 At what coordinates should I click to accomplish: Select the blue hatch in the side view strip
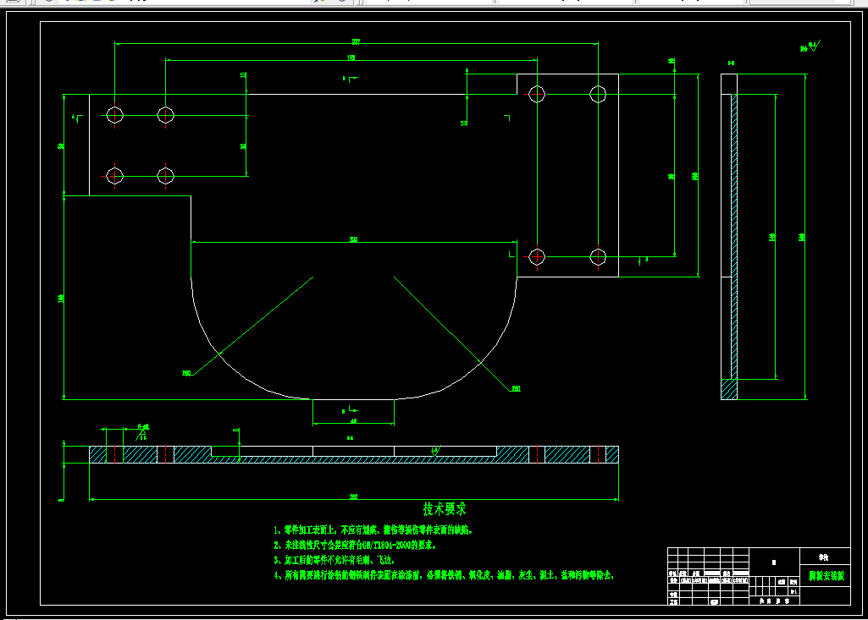(734, 237)
